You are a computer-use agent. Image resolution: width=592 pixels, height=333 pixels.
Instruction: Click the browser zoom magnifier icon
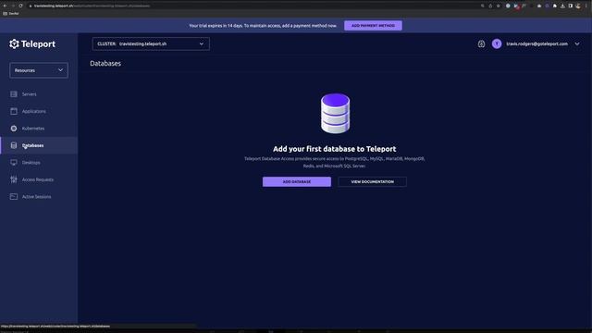(483, 6)
